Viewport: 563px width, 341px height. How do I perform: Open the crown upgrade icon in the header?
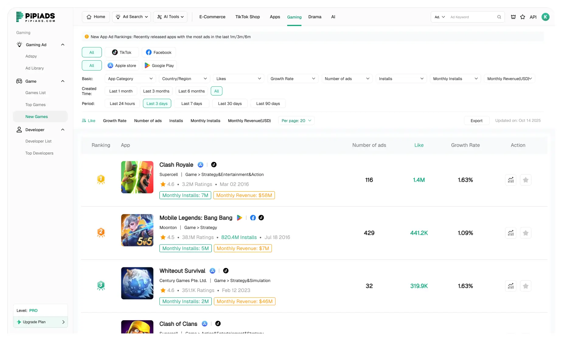tap(513, 17)
